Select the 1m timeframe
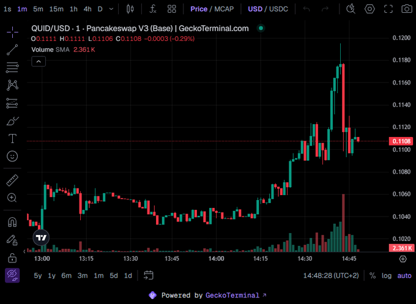The image size is (416, 304). click(22, 9)
